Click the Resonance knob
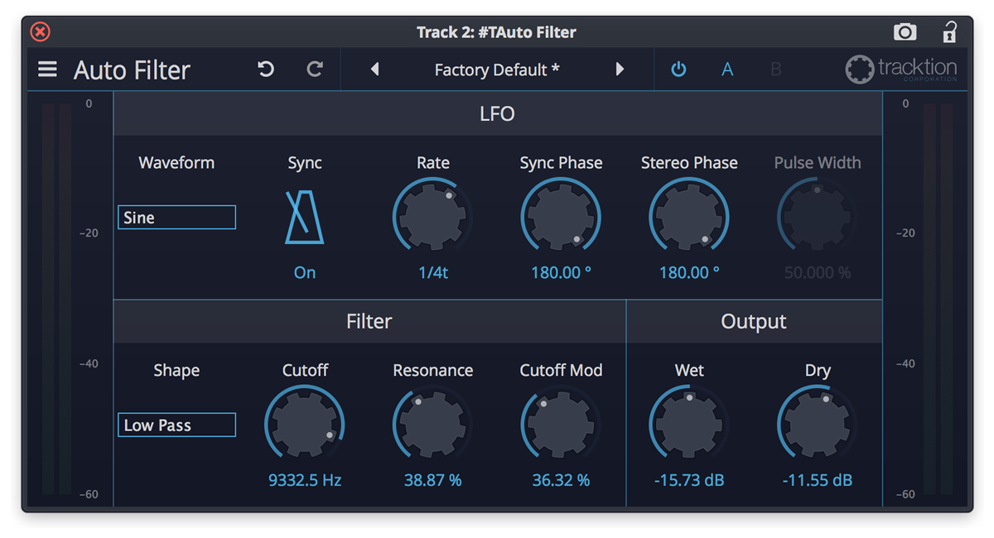The width and height of the screenshot is (994, 538). pyautogui.click(x=432, y=424)
